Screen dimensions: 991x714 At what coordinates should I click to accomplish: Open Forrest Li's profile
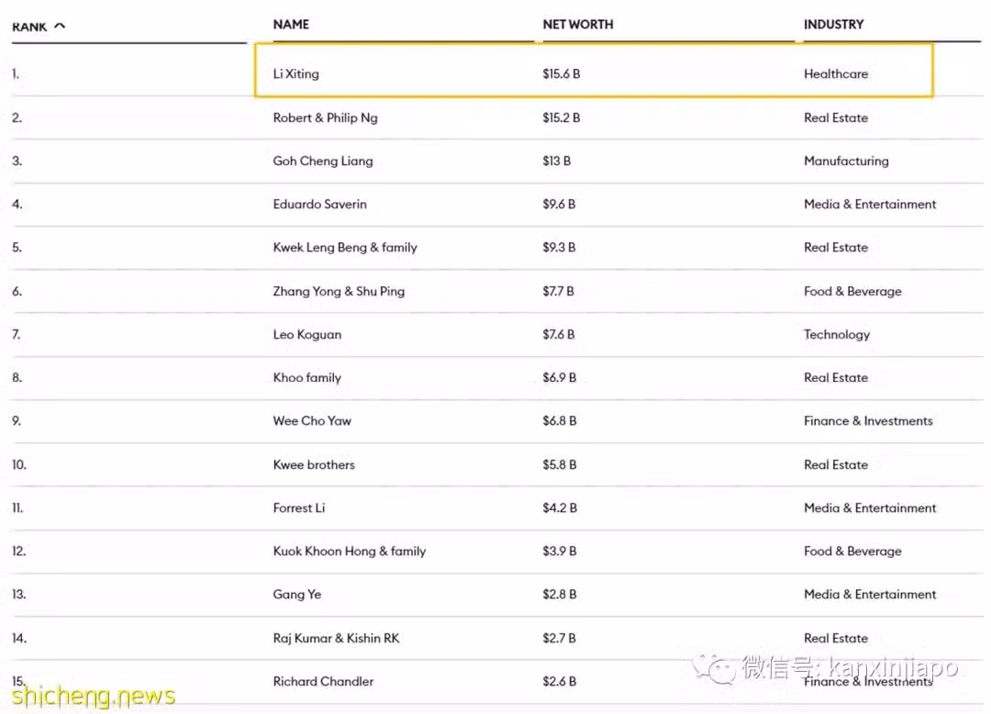click(299, 508)
